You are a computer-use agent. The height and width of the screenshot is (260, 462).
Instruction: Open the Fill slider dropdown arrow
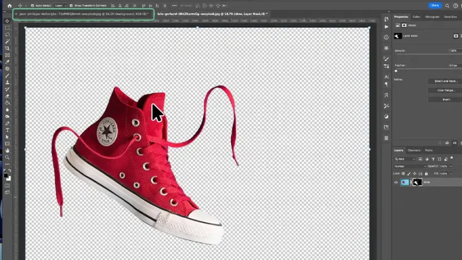pyautogui.click(x=450, y=174)
